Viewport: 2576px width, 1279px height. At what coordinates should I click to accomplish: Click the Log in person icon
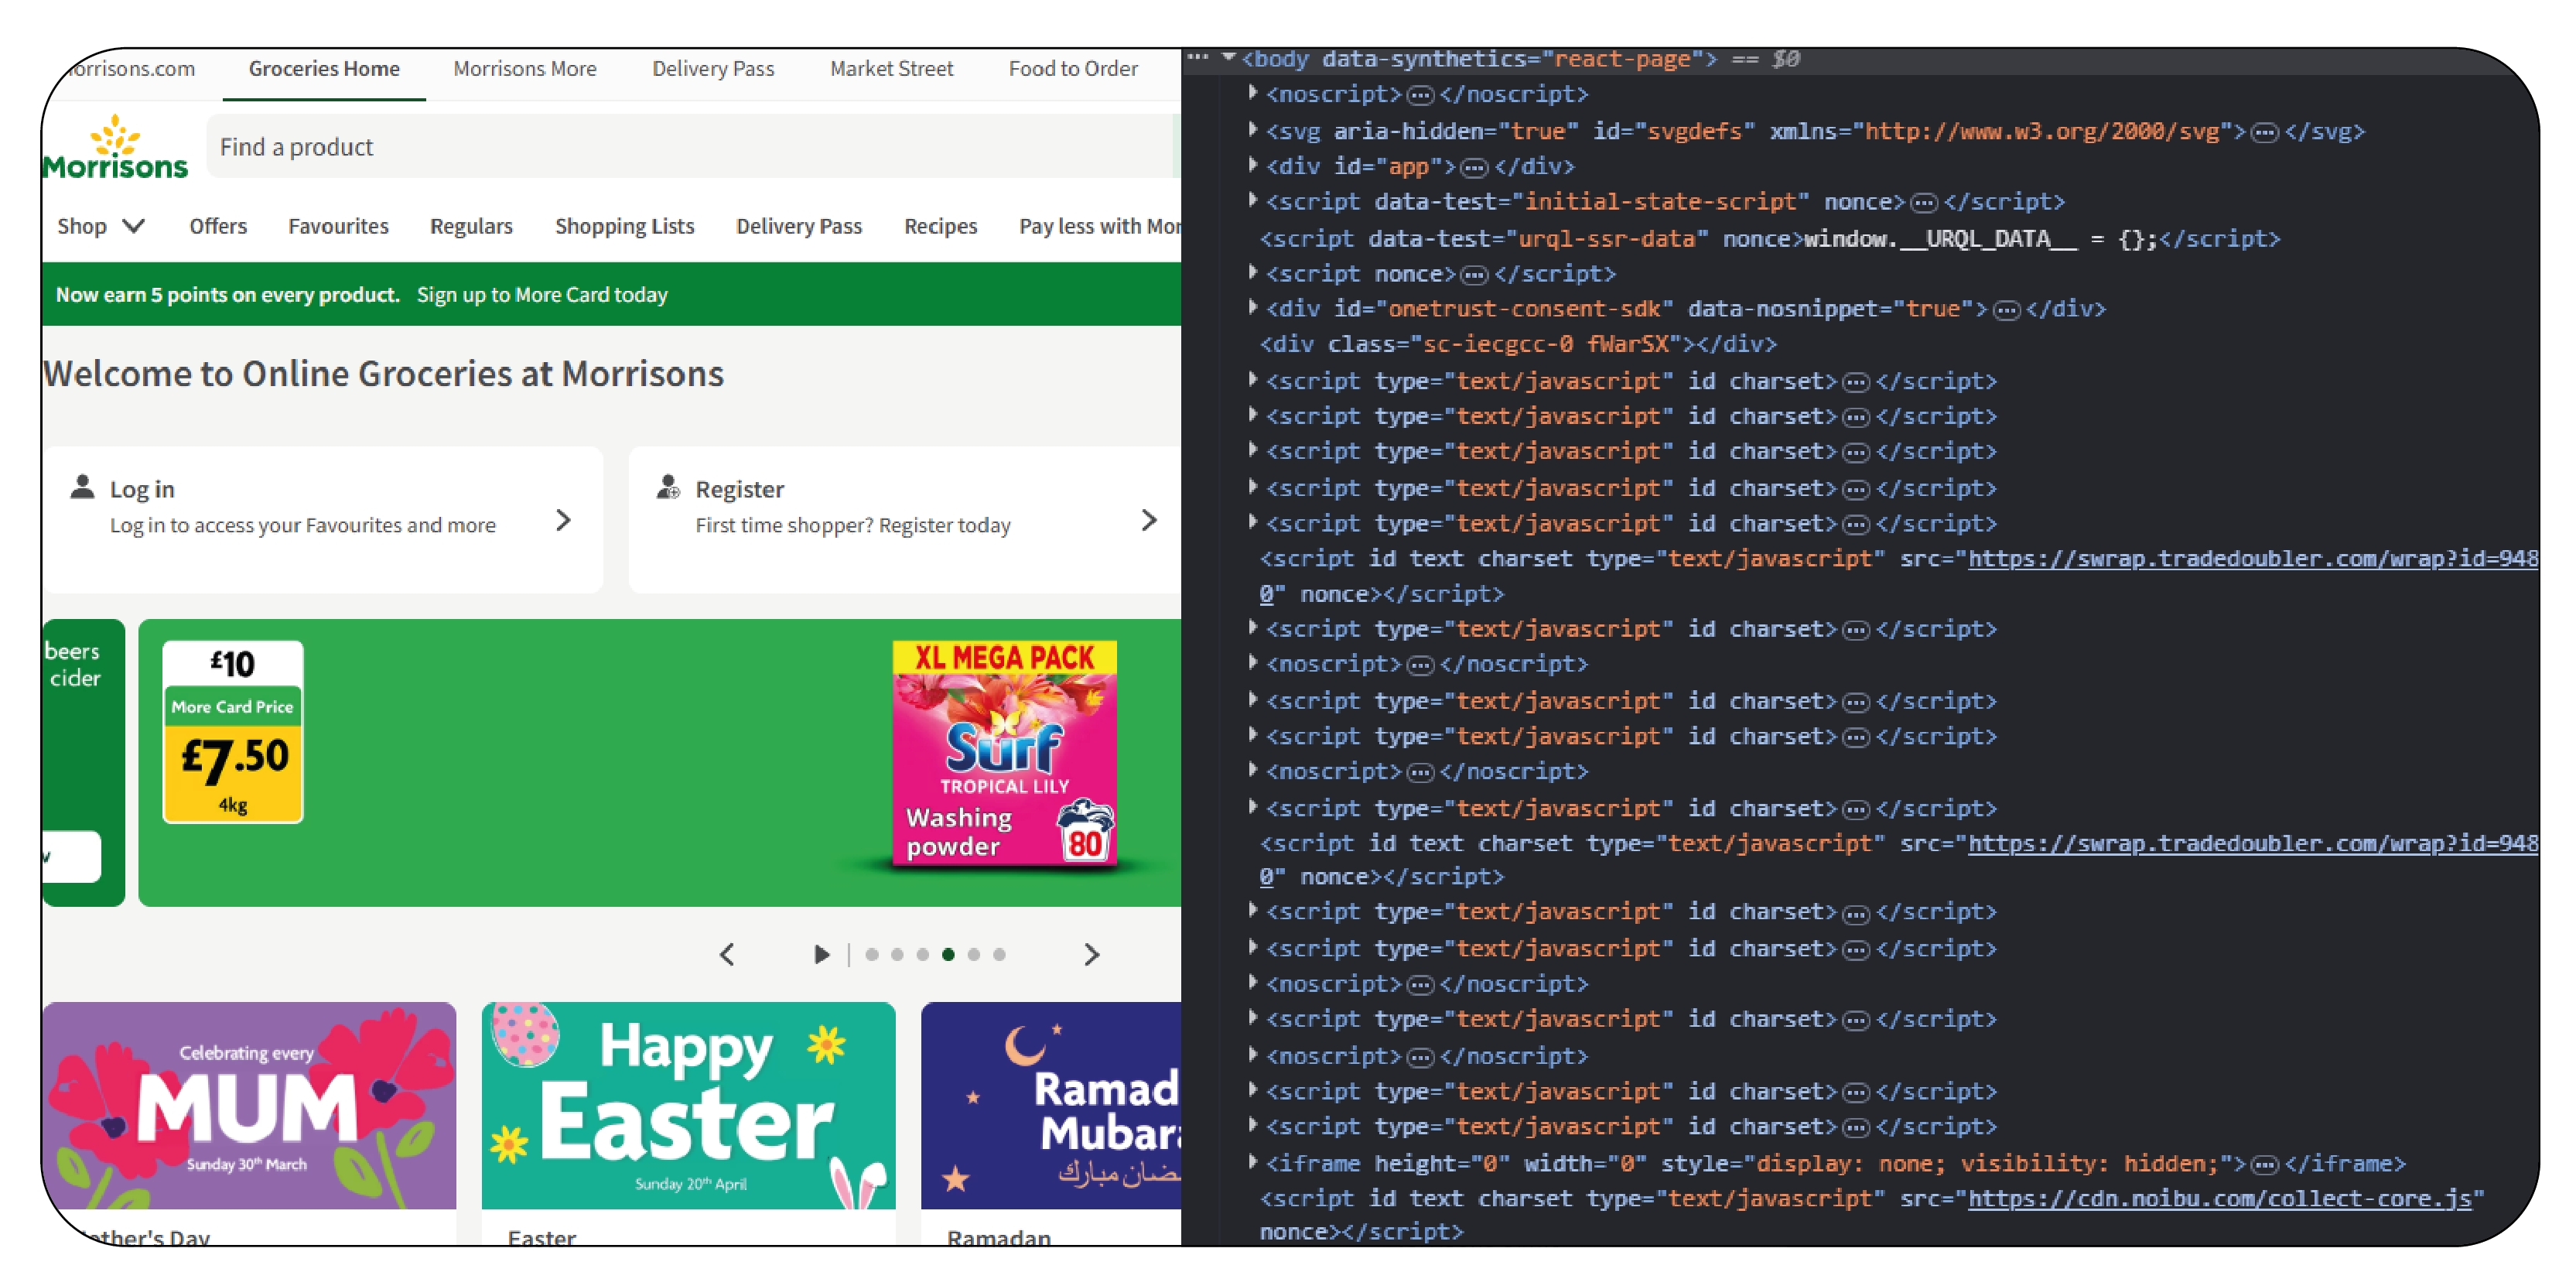83,487
